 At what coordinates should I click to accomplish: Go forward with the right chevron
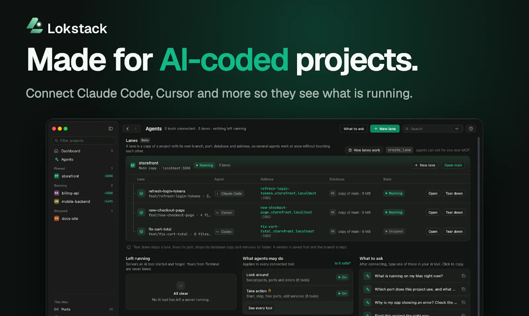pos(136,129)
